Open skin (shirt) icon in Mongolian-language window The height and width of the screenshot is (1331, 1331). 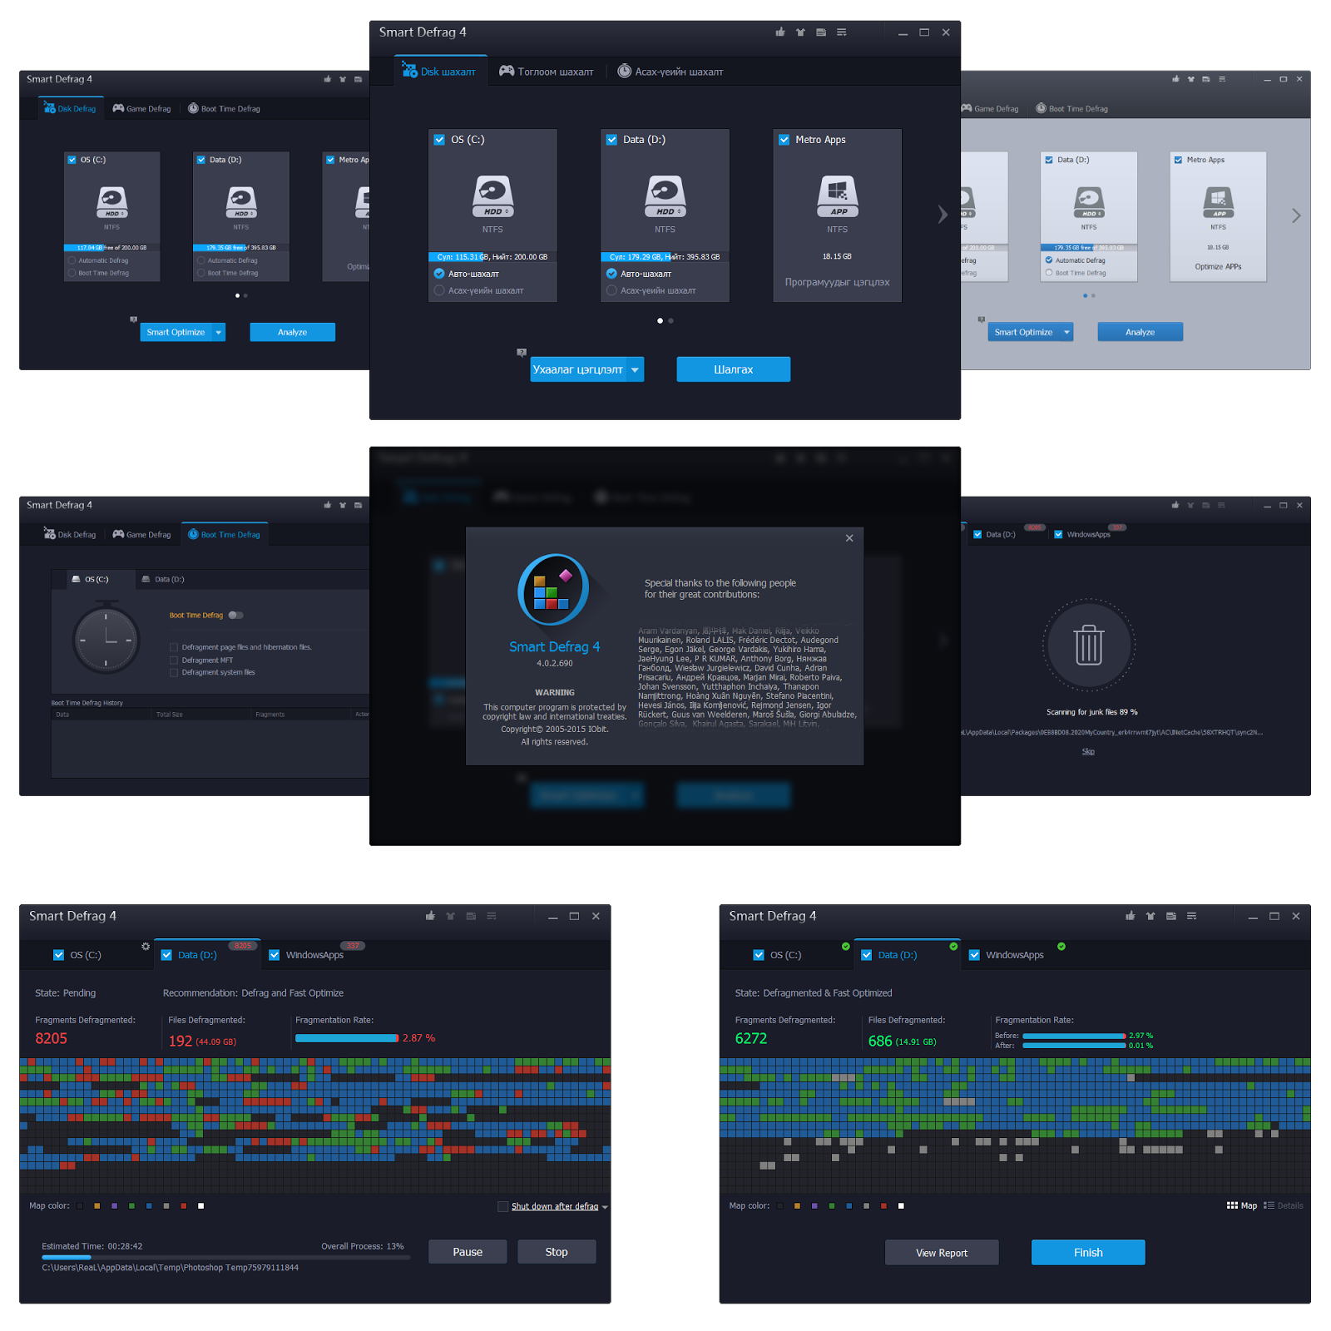800,32
